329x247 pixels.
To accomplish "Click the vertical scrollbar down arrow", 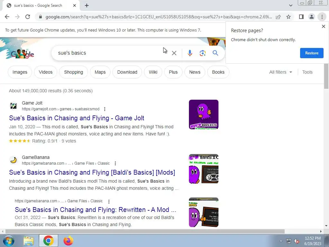I will 326,226.
